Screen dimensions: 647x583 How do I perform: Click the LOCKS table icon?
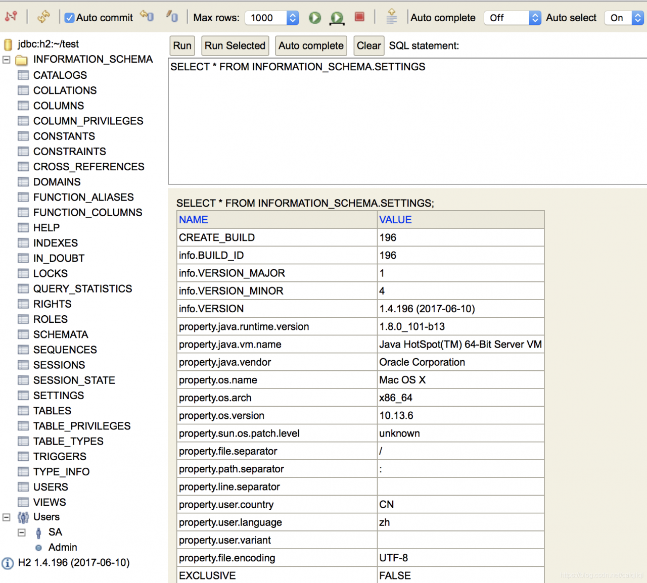[23, 273]
